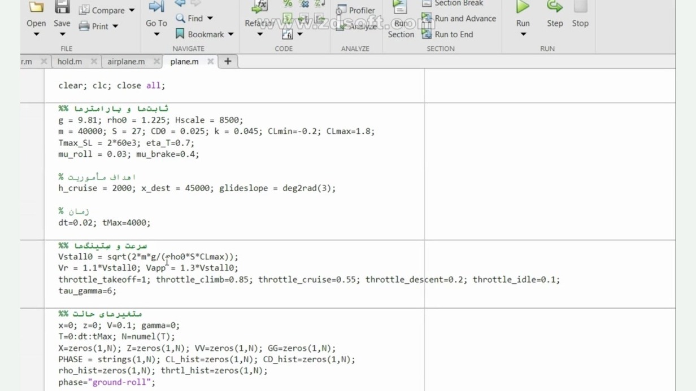
Task: Open the Compare dropdown arrow
Action: (x=132, y=10)
